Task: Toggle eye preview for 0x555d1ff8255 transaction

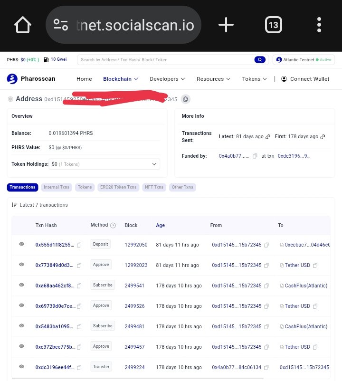Action: click(22, 244)
